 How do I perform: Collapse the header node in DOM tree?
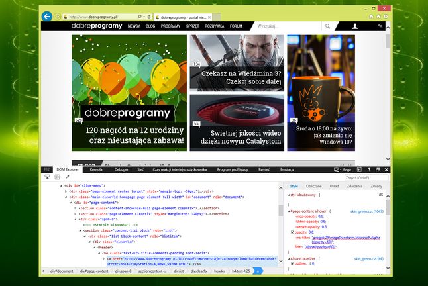95,248
